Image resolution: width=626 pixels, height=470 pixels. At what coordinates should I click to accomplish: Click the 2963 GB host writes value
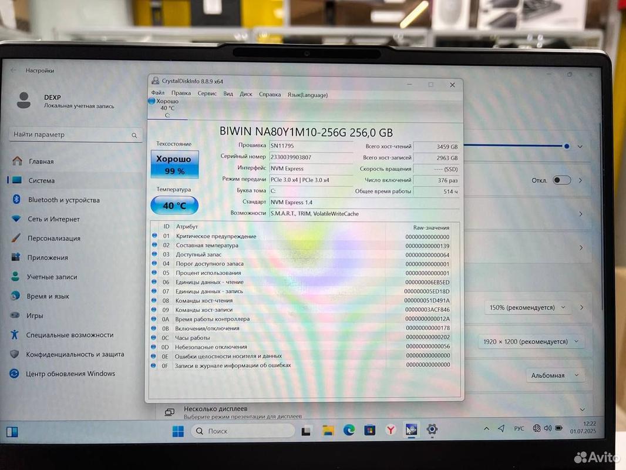click(x=436, y=157)
